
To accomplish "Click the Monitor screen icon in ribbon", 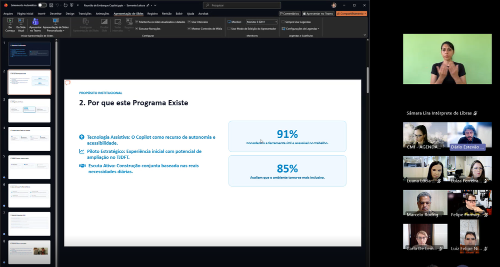I will click(x=229, y=22).
